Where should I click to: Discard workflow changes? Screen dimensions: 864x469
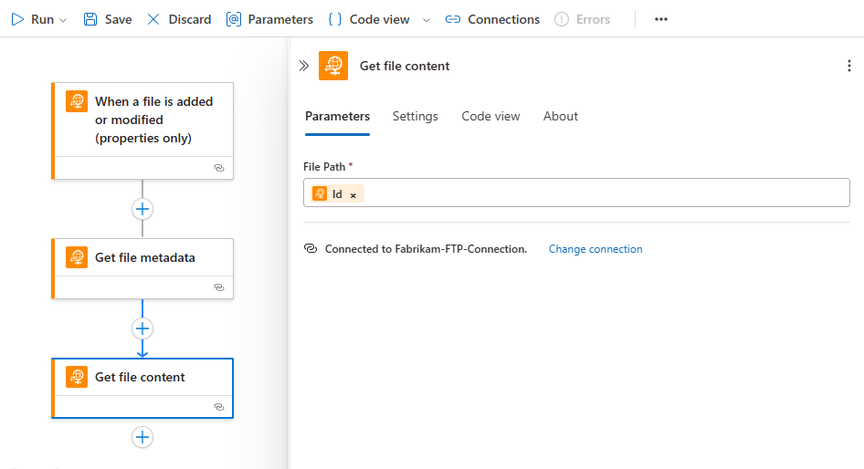click(179, 19)
